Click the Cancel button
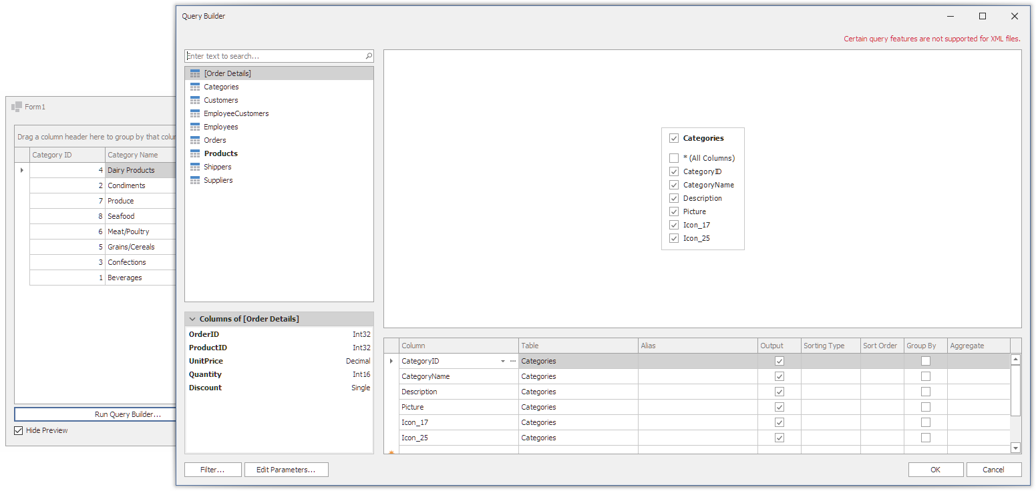The height and width of the screenshot is (491, 1036). pos(994,470)
